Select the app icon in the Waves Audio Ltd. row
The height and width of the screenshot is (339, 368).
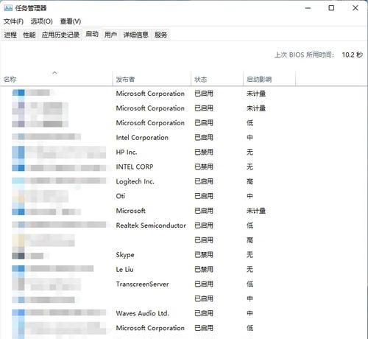pyautogui.click(x=18, y=312)
